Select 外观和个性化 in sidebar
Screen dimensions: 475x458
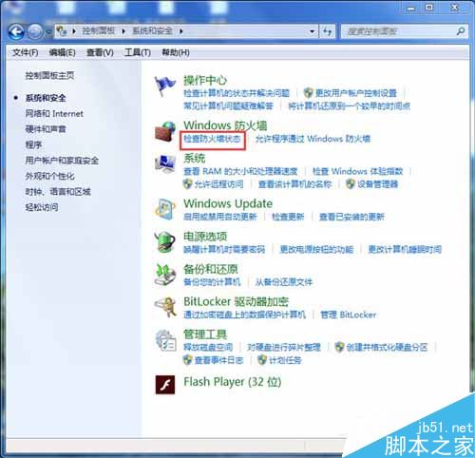tap(49, 176)
